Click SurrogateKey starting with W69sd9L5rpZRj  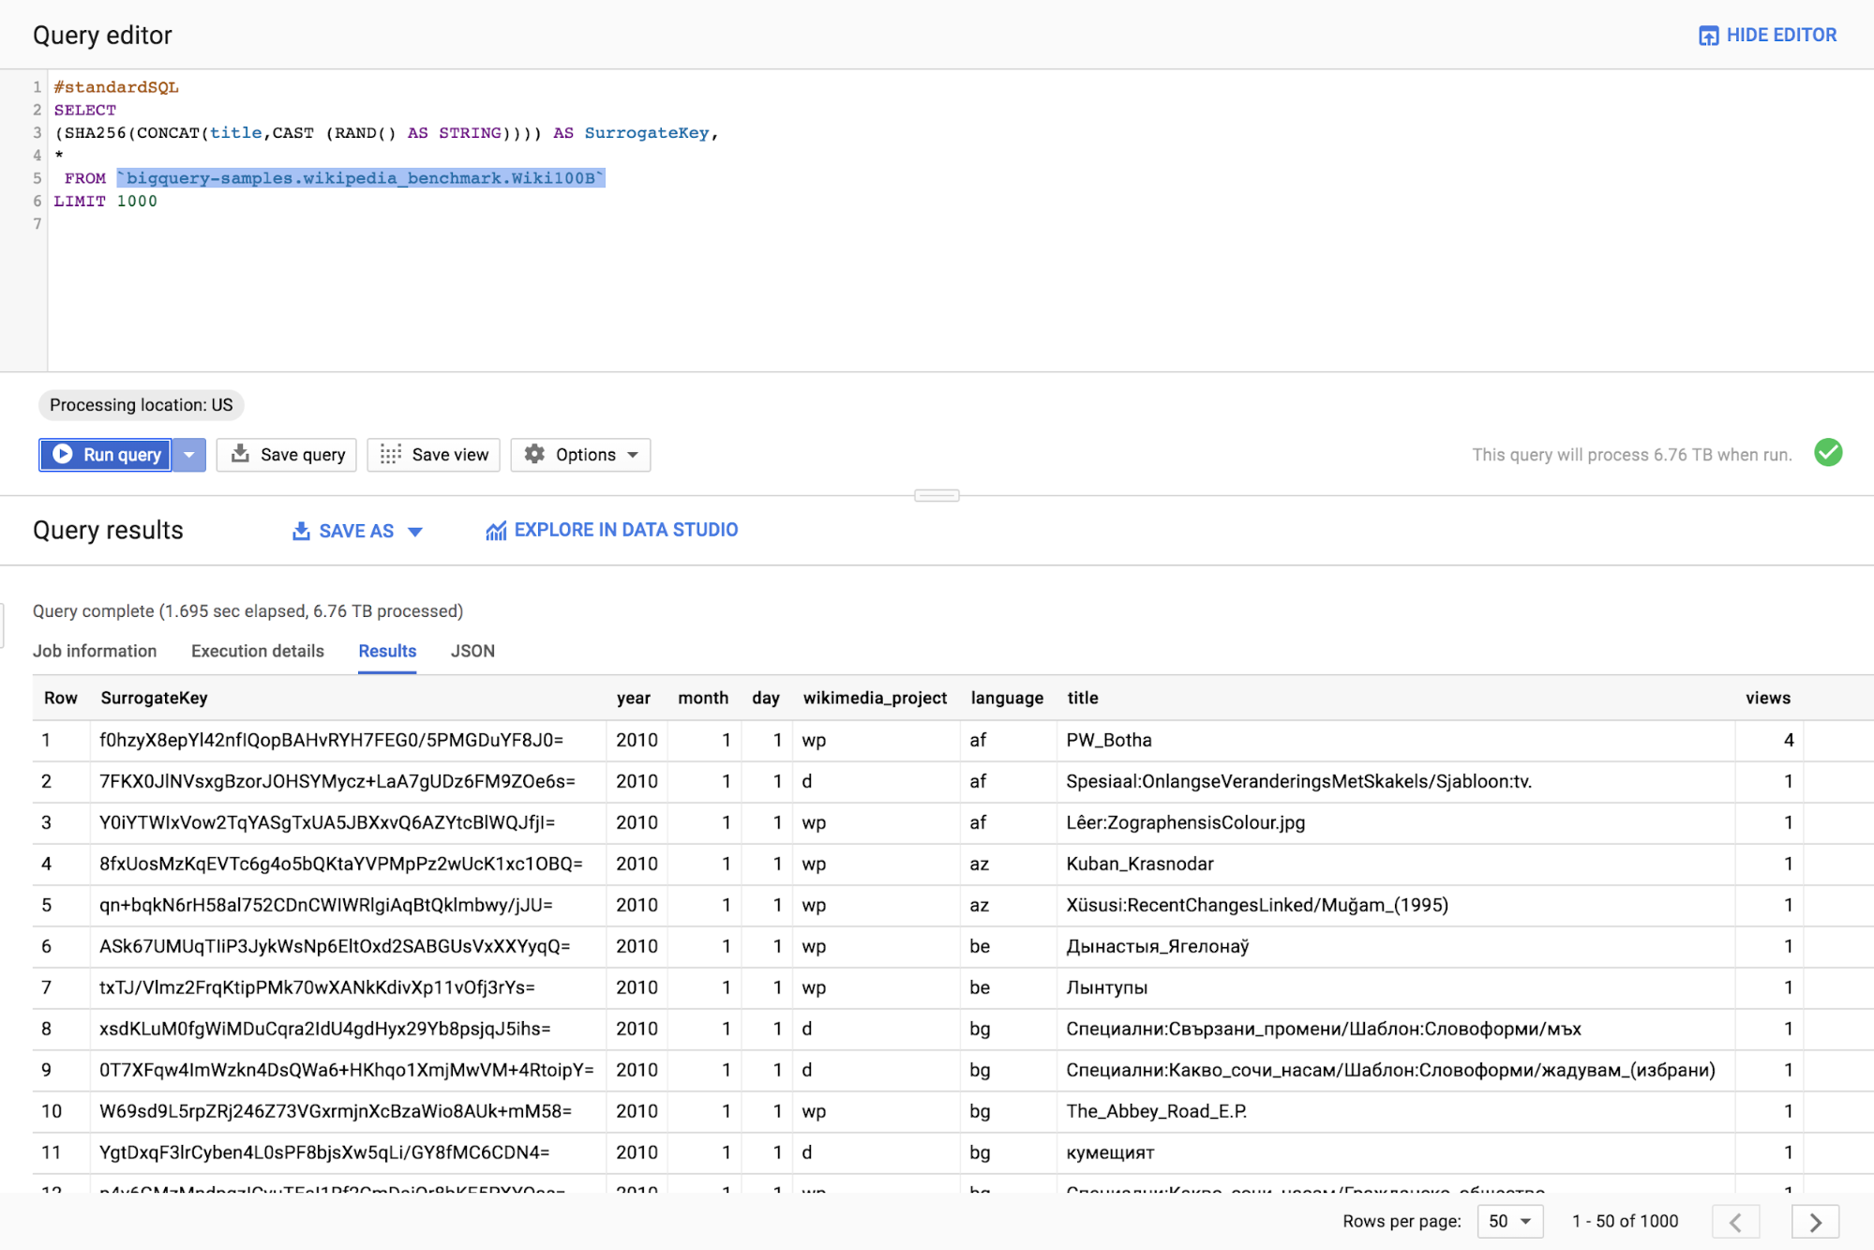point(336,1111)
